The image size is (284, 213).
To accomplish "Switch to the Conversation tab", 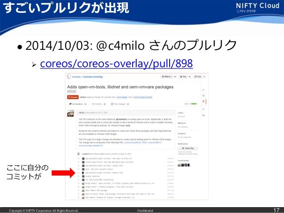I will click(x=78, y=104).
